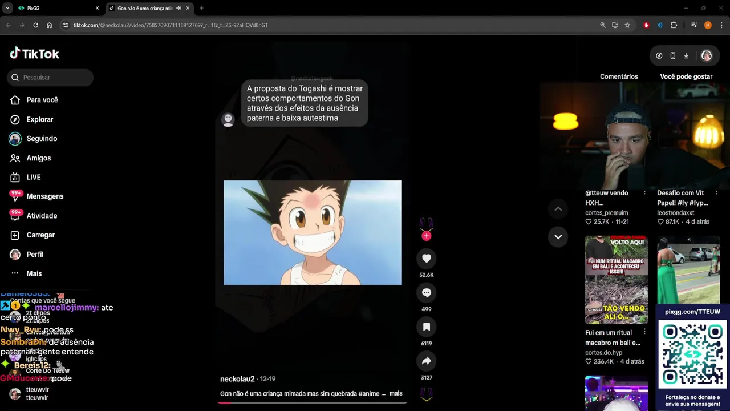Share the video with arrow icon
Viewport: 730px width, 411px height.
click(x=427, y=361)
